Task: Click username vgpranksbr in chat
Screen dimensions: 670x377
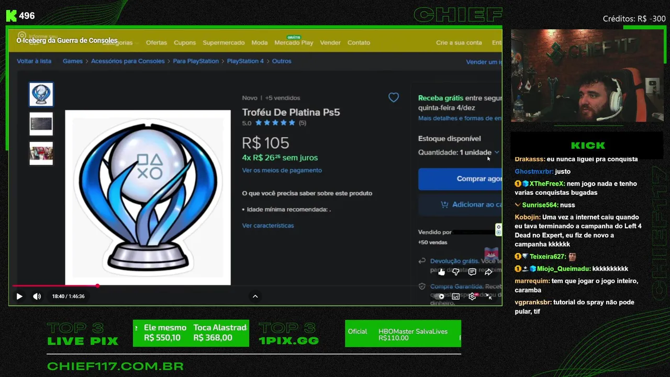Action: click(533, 303)
